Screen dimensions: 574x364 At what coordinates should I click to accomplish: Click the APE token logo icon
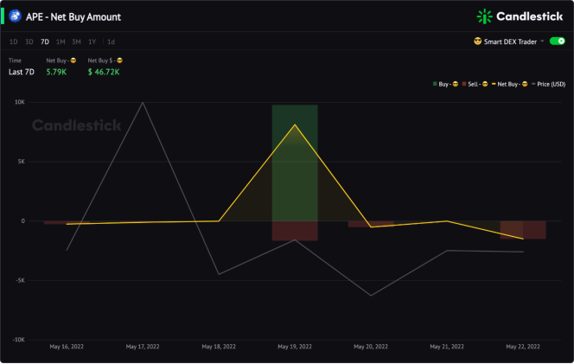(x=15, y=16)
